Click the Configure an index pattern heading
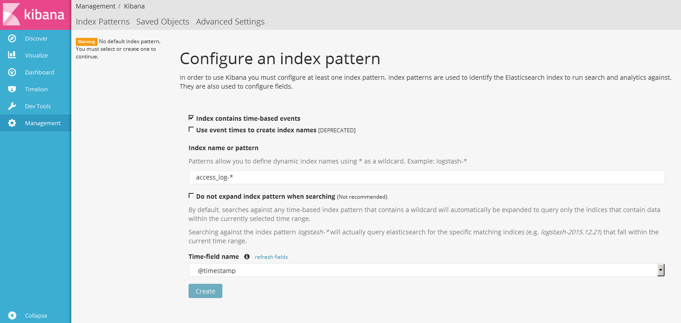The height and width of the screenshot is (323, 681). (280, 58)
